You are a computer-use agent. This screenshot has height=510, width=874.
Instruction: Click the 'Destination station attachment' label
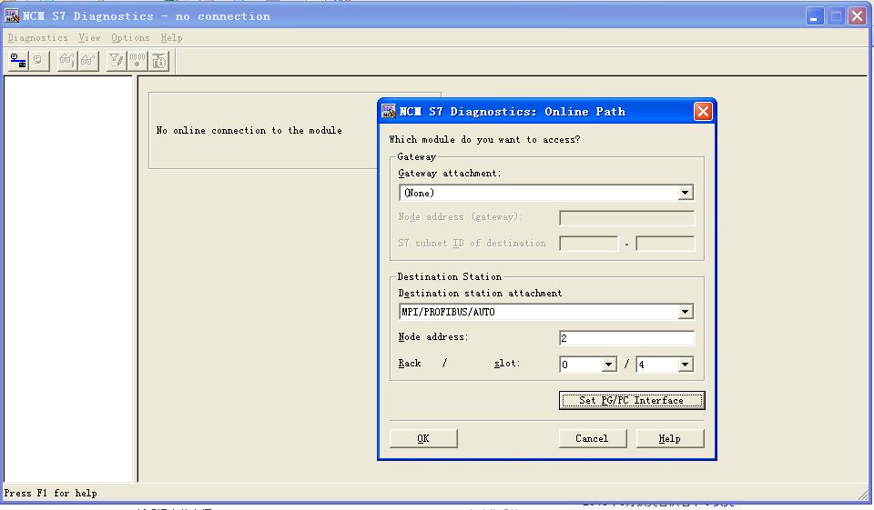(480, 294)
